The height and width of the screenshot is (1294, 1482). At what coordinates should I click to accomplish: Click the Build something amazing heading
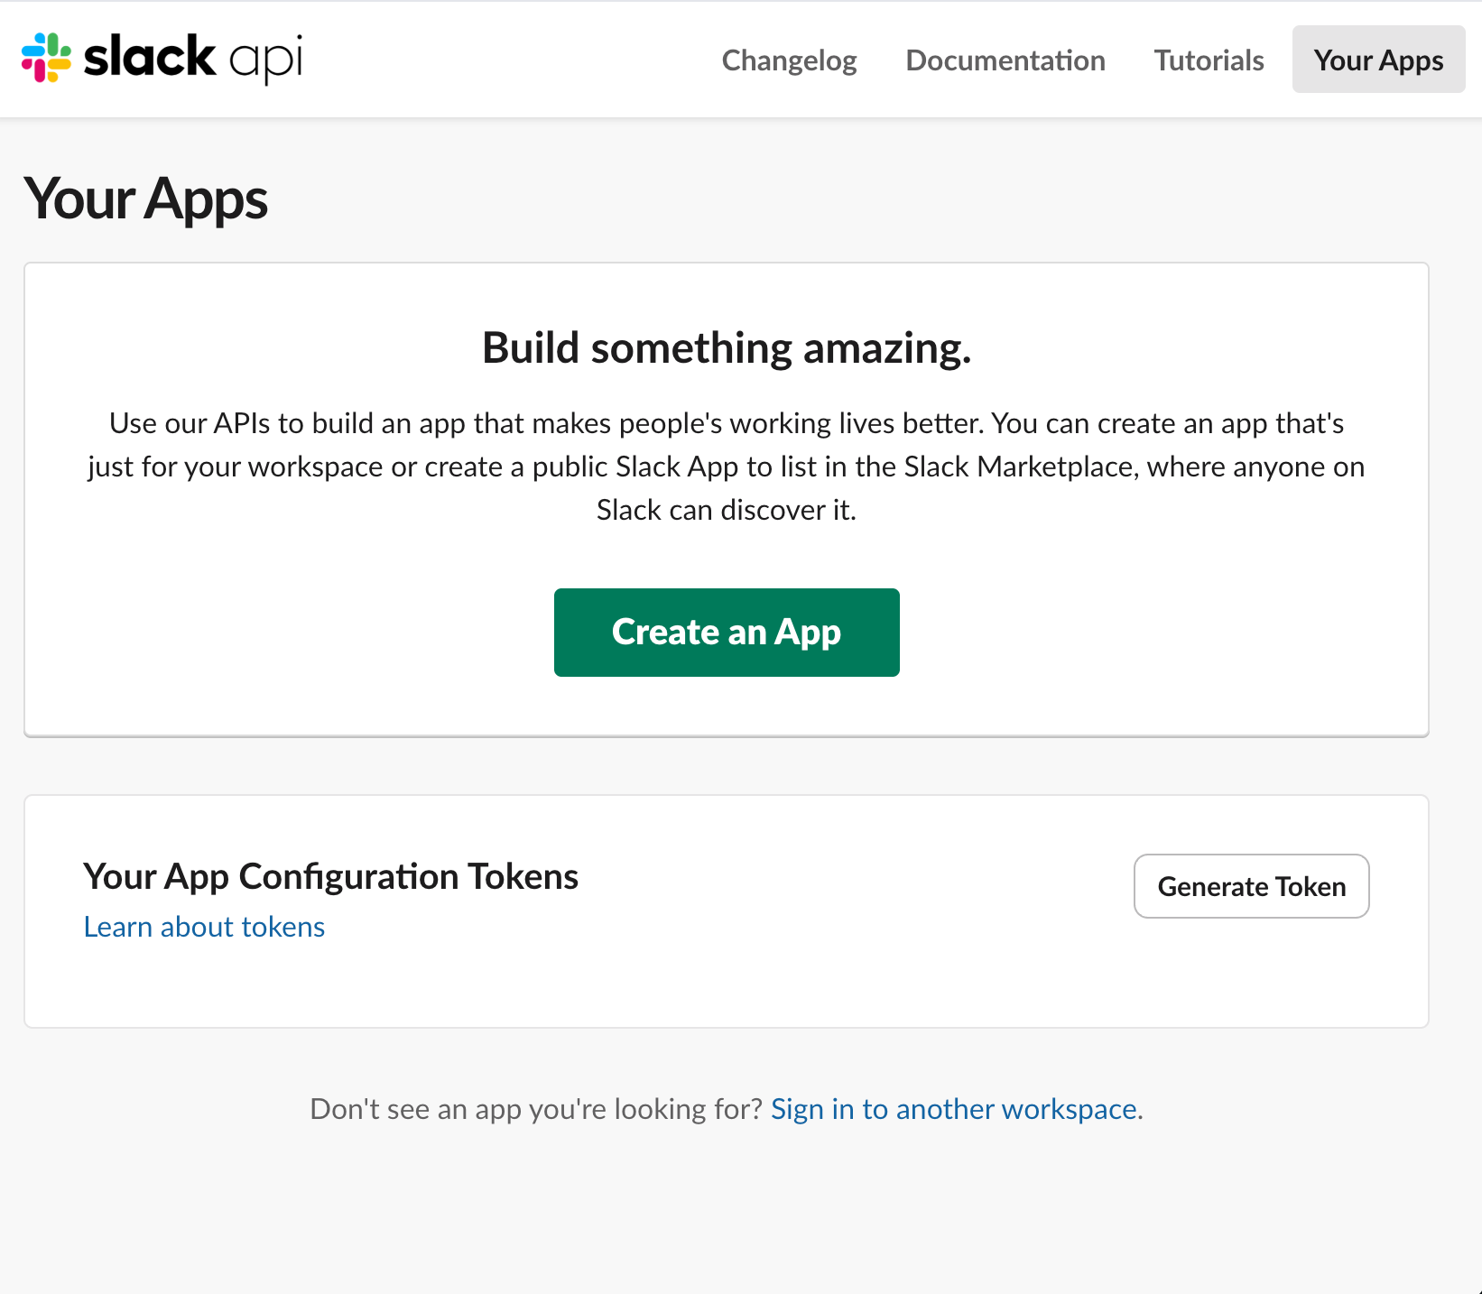click(727, 347)
